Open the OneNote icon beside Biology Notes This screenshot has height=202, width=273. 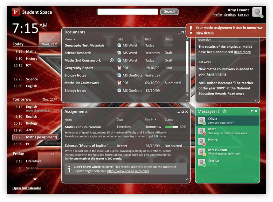pyautogui.click(x=119, y=75)
